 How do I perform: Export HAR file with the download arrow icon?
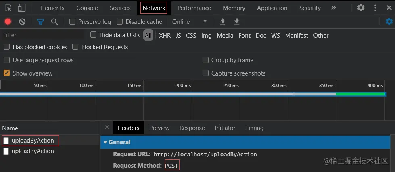click(236, 22)
